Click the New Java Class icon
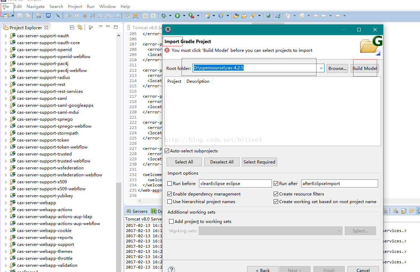 [221, 16]
